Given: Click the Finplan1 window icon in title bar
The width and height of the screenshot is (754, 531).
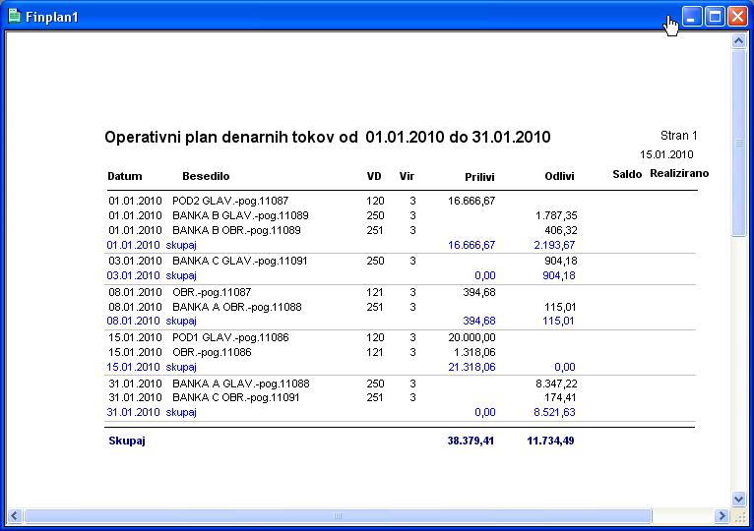Looking at the screenshot, I should pyautogui.click(x=14, y=17).
